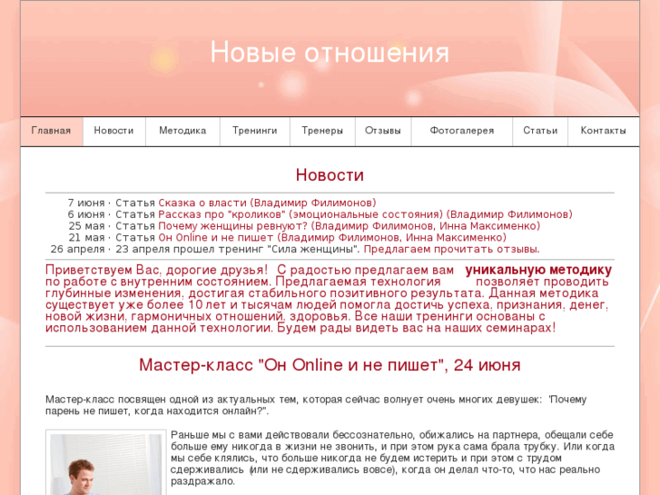The width and height of the screenshot is (660, 495).
Task: Click the man photo thumbnail
Action: tap(106, 462)
